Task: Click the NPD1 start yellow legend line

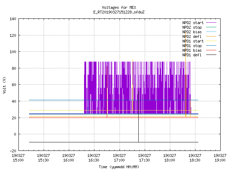Action: 211,41
